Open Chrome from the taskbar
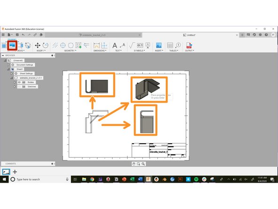The width and height of the screenshot is (278, 209). 92,179
